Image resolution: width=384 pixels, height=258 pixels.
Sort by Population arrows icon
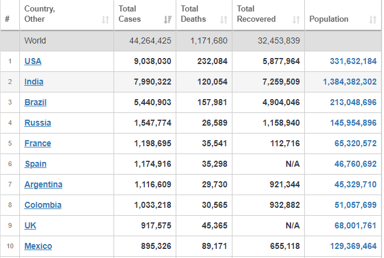click(x=373, y=19)
